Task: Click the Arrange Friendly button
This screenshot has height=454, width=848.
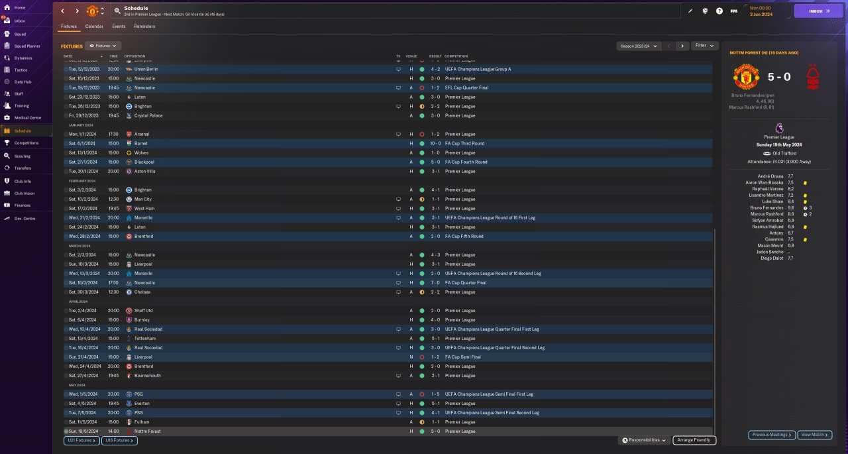Action: pyautogui.click(x=694, y=440)
